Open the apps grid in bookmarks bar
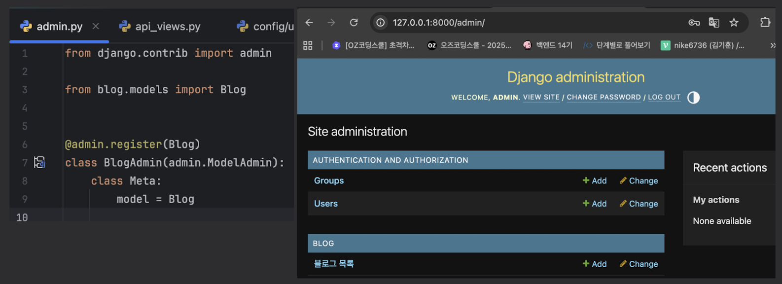This screenshot has width=782, height=284. 308,45
